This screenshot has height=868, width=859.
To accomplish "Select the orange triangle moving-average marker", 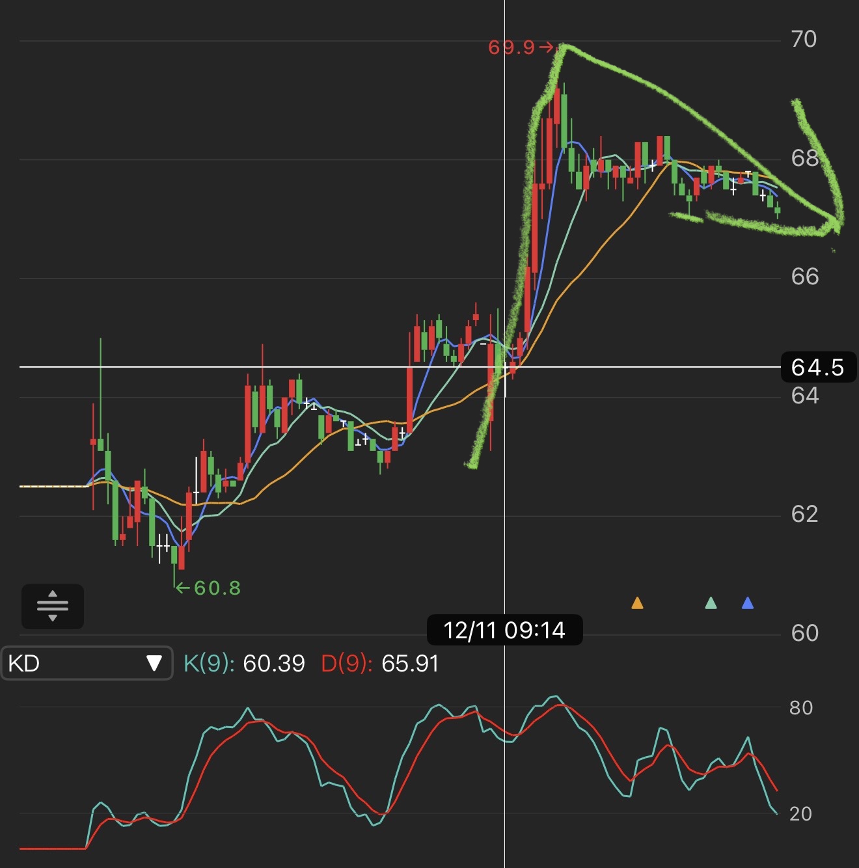I will coord(637,603).
